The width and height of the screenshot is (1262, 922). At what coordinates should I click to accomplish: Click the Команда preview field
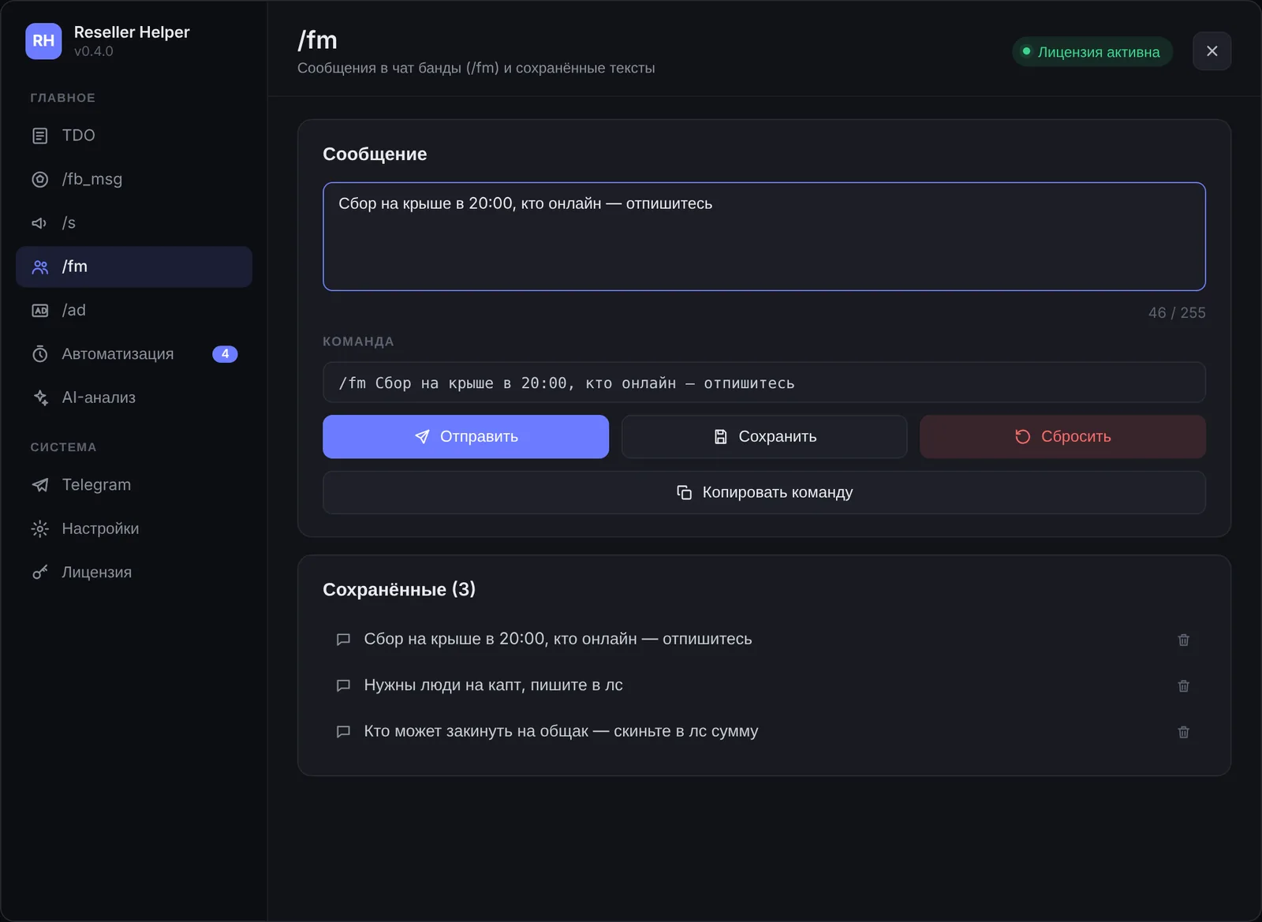click(x=764, y=383)
